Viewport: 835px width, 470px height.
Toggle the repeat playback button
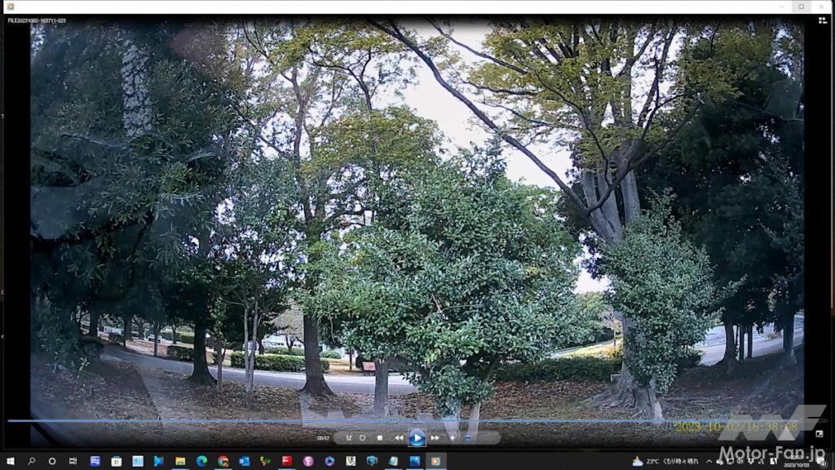click(363, 438)
